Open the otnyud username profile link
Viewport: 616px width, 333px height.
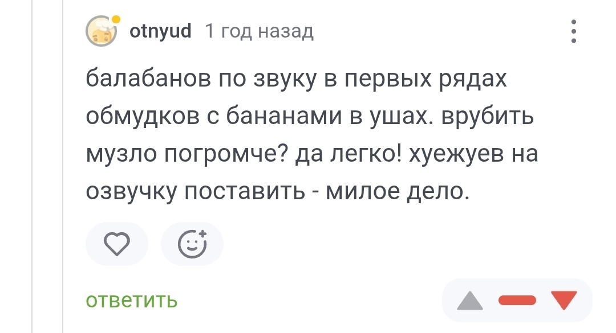[x=160, y=31]
